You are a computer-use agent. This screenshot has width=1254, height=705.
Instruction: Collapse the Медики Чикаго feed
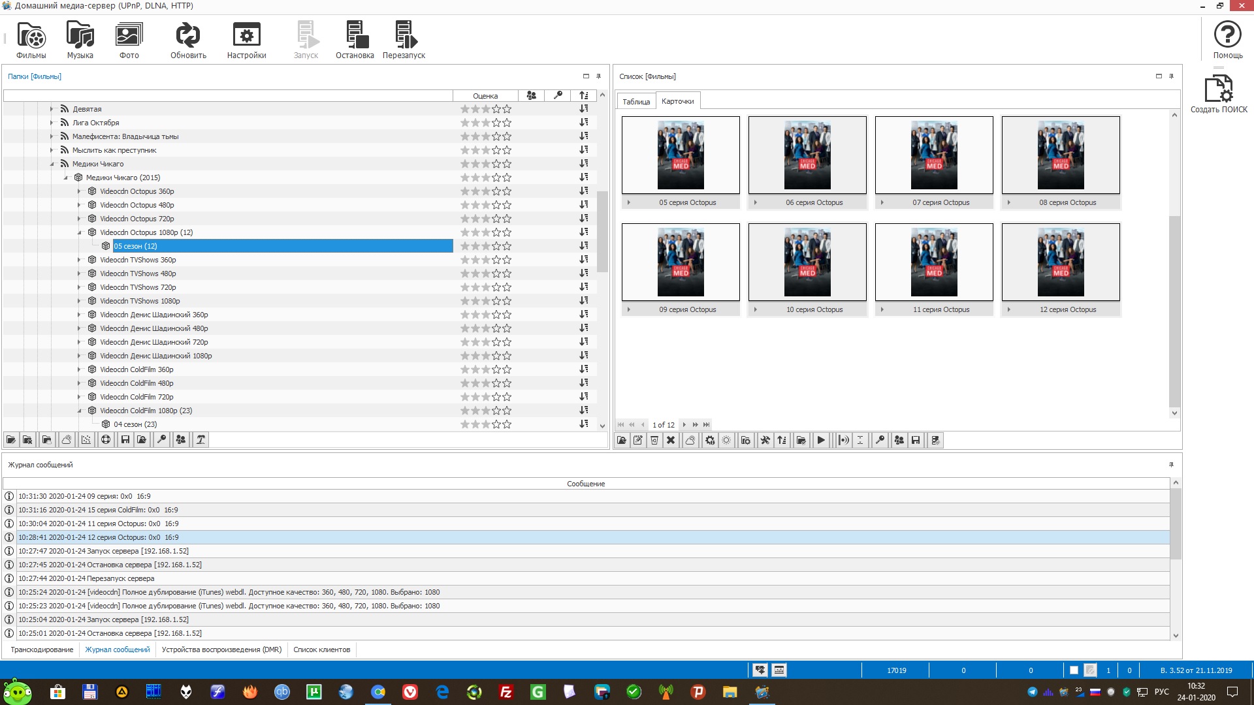tap(52, 164)
